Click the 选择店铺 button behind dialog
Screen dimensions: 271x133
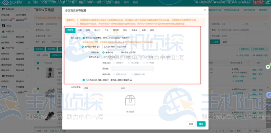coord(51,49)
